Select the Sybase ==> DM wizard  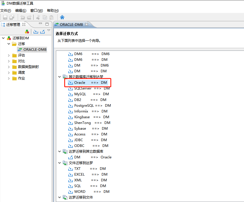coord(88,129)
